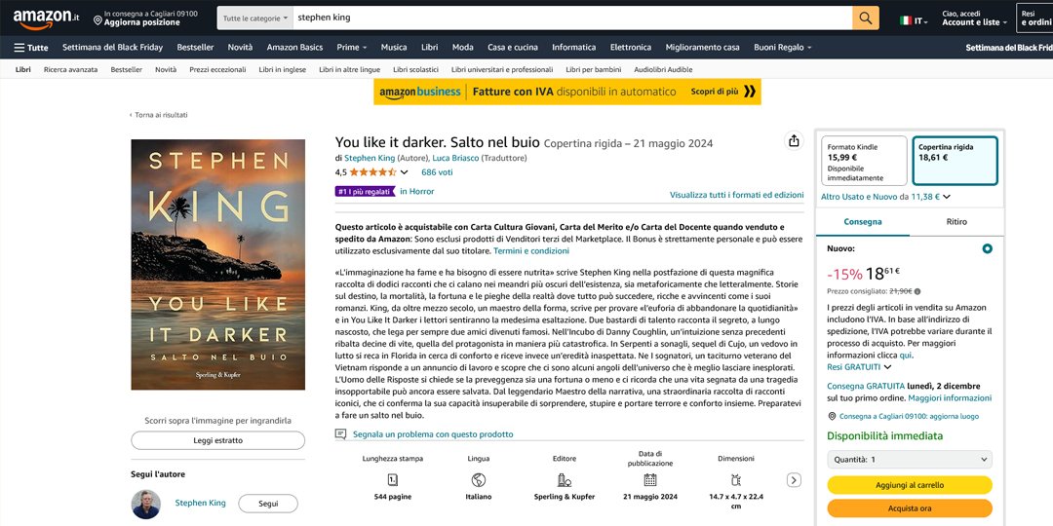
Task: Click the book cover image
Action: coord(217,264)
